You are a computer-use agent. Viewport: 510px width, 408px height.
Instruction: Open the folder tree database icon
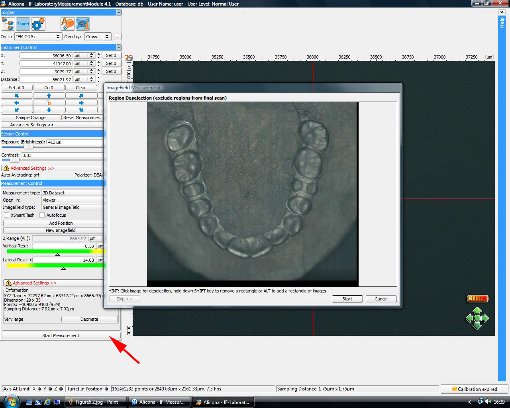click(x=8, y=24)
